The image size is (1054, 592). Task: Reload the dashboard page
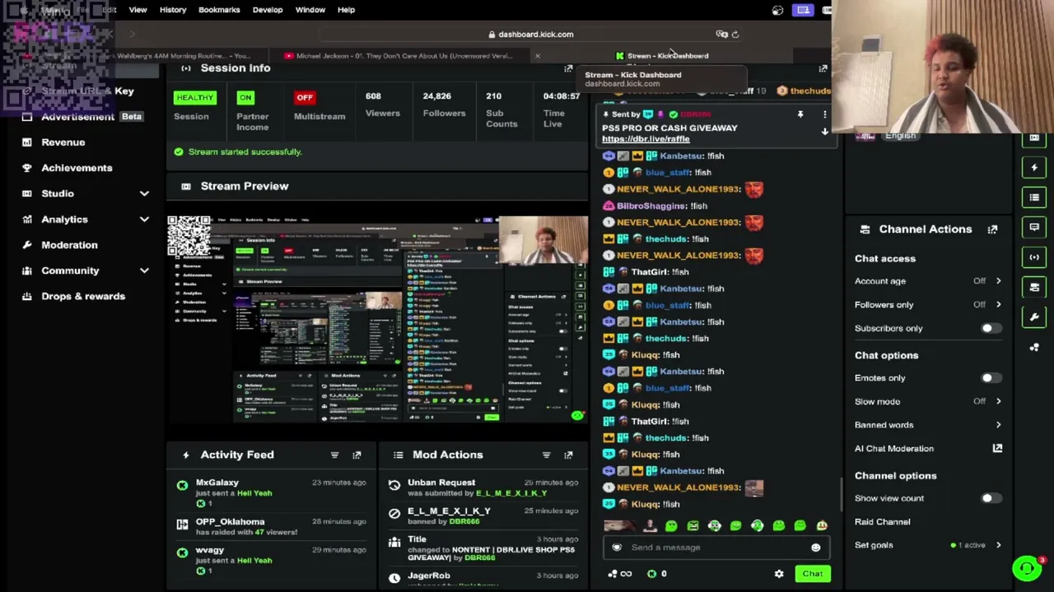pos(735,35)
